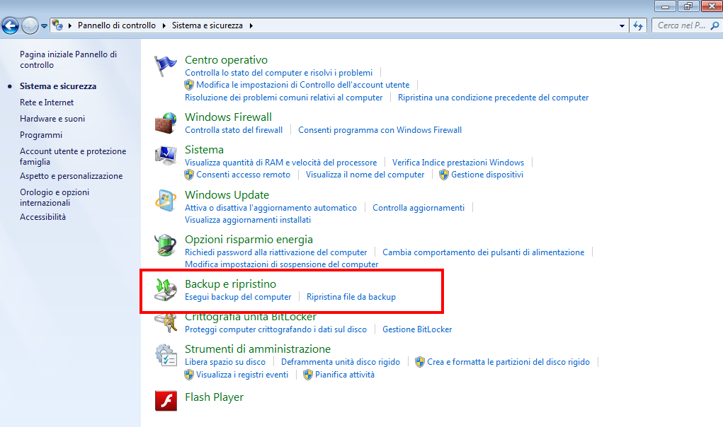Click the search magnifier icon
Screen dimensions: 723x427
pos(715,25)
